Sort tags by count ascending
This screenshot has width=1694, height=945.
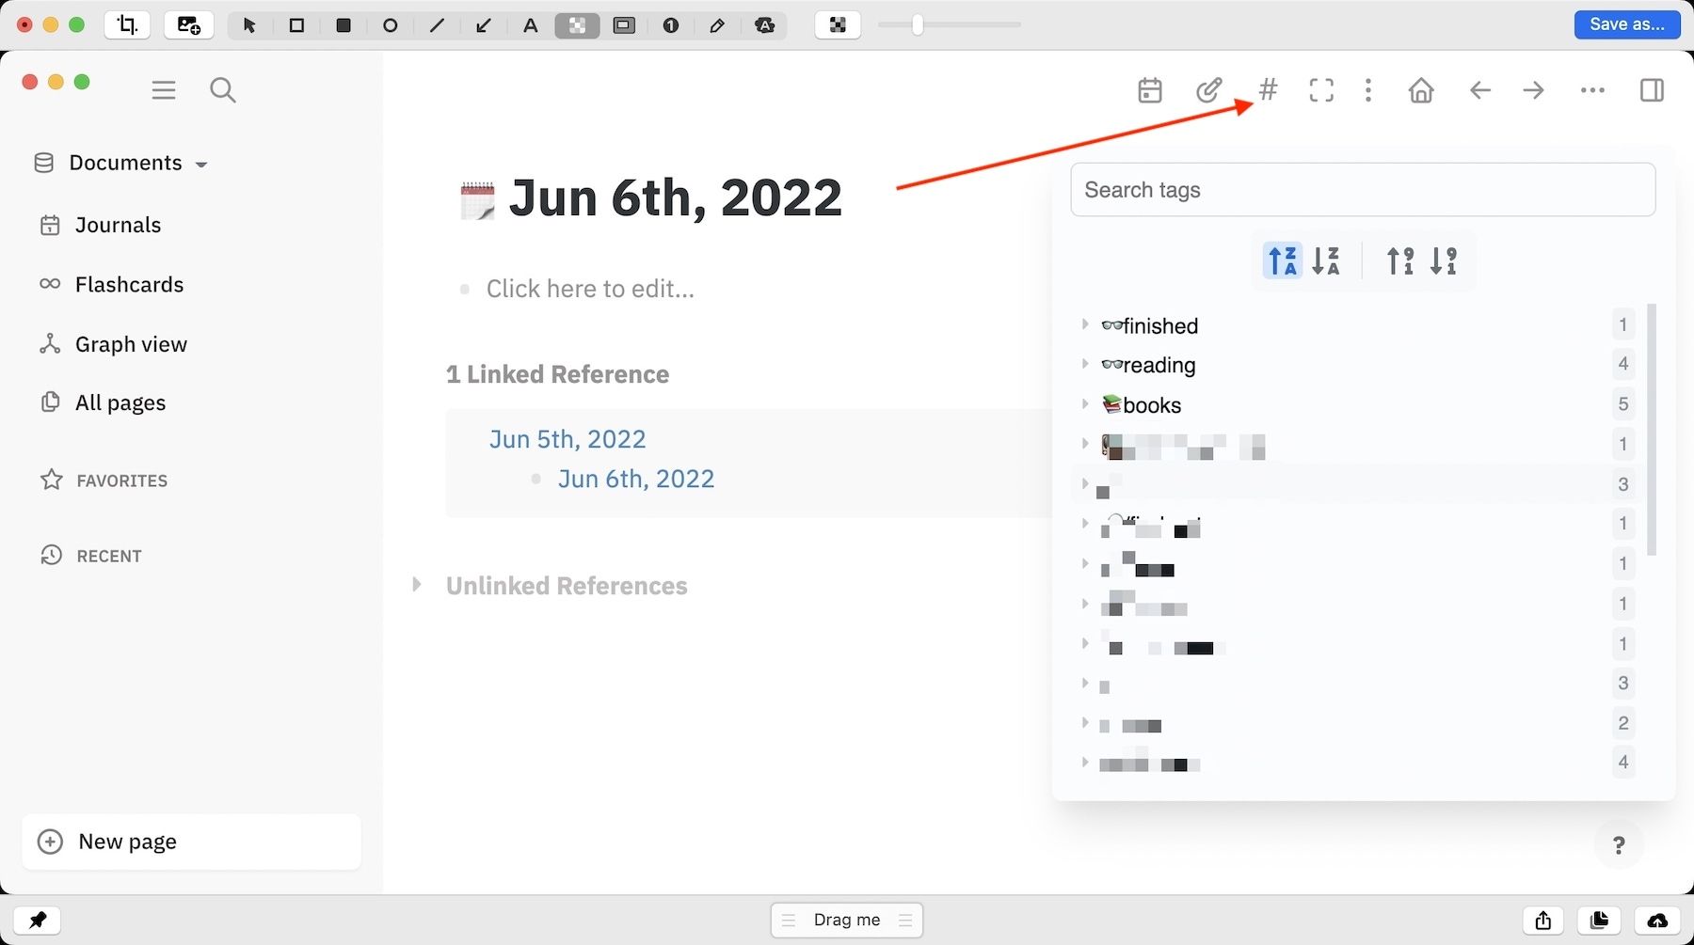pos(1400,260)
